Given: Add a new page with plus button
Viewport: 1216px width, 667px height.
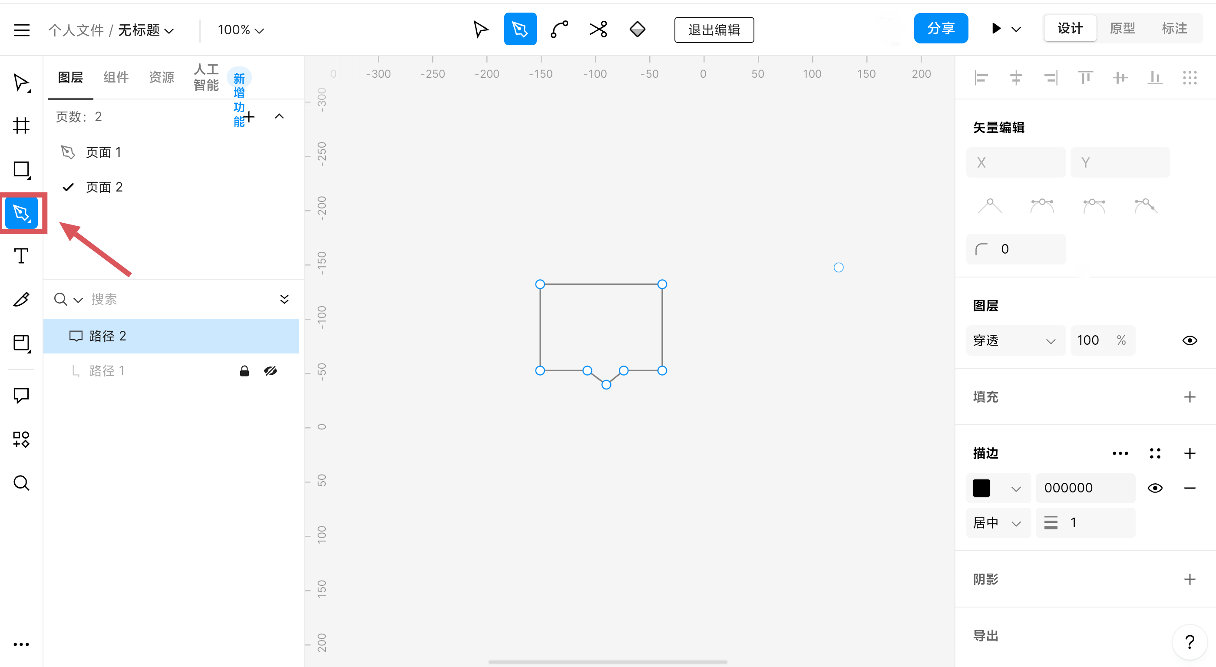Looking at the screenshot, I should [249, 117].
